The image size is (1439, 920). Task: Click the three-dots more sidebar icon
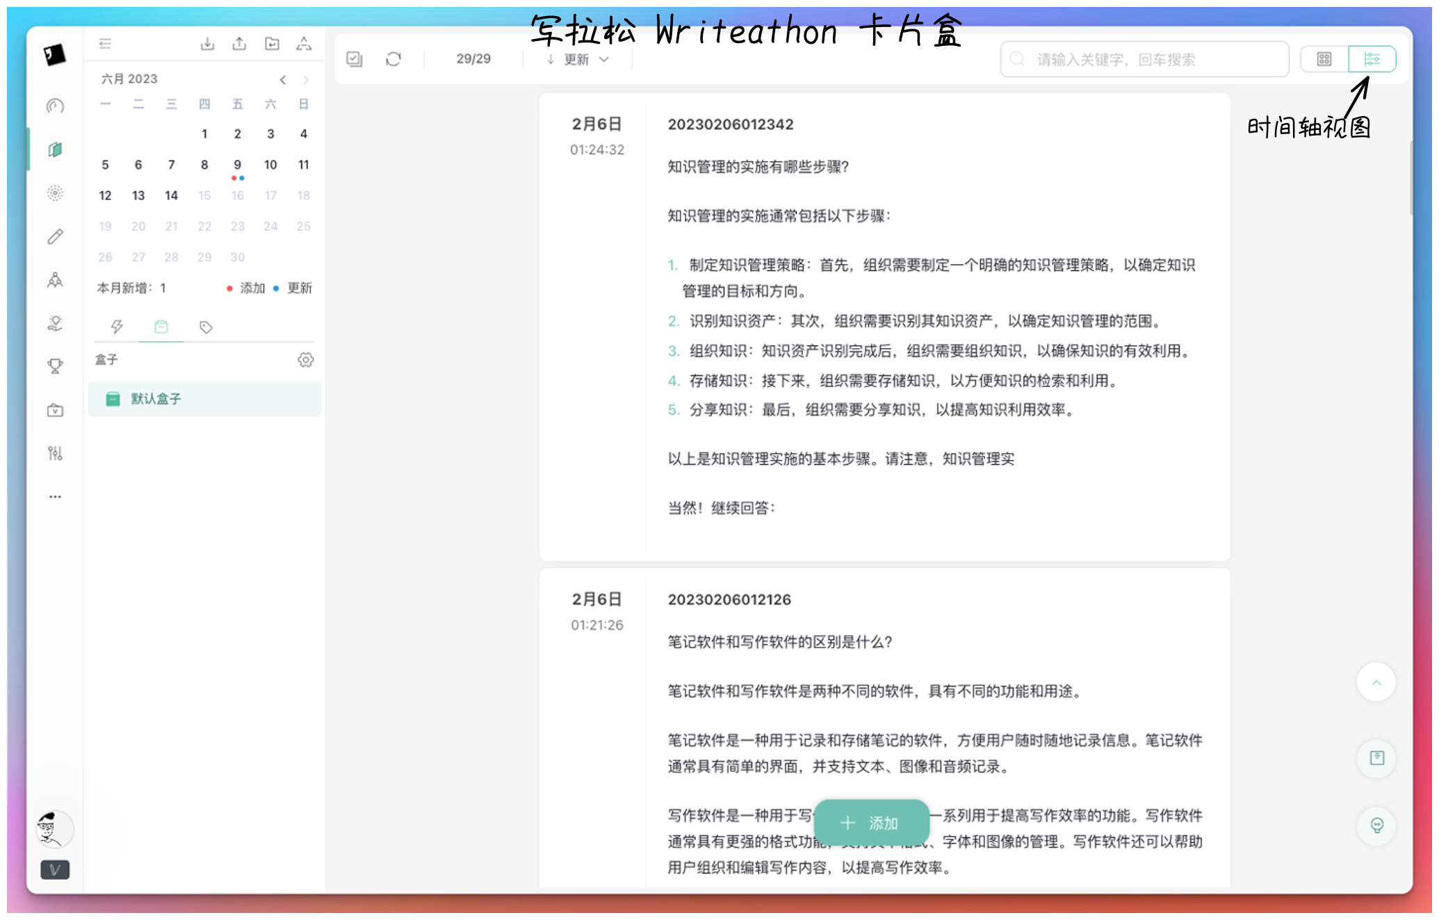[x=55, y=497]
